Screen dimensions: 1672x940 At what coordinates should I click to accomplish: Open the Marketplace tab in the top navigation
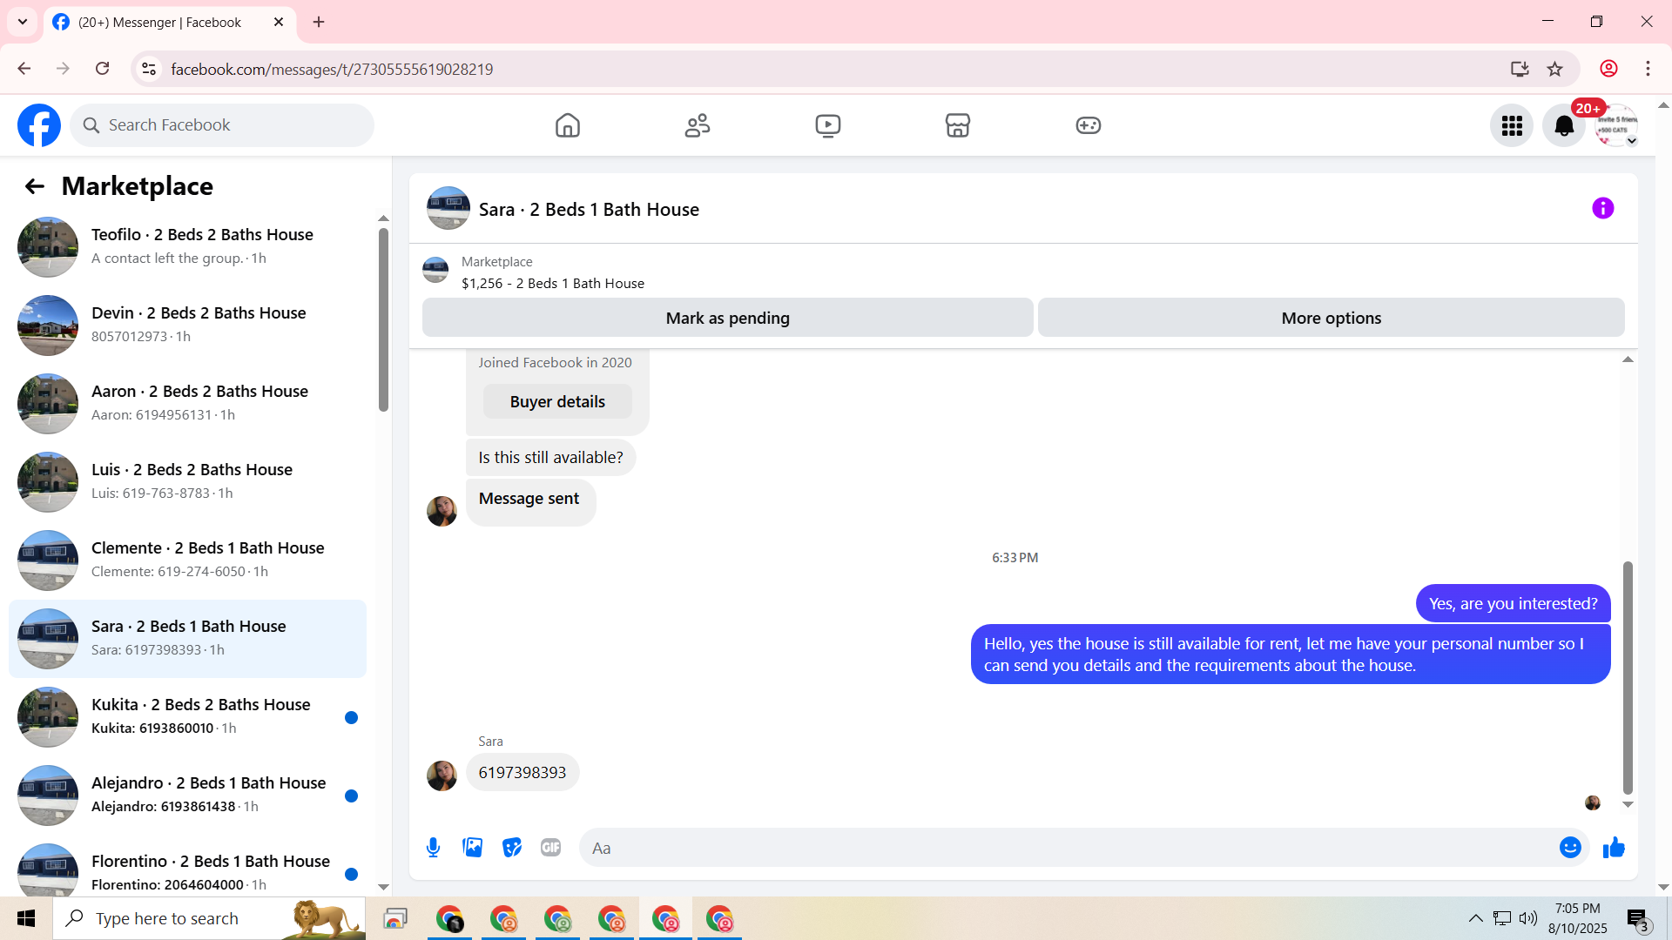[x=957, y=126]
